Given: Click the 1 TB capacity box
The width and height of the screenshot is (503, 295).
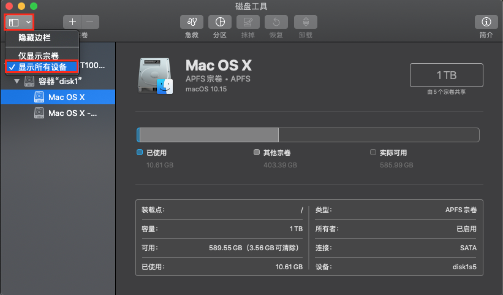Looking at the screenshot, I should (x=446, y=75).
